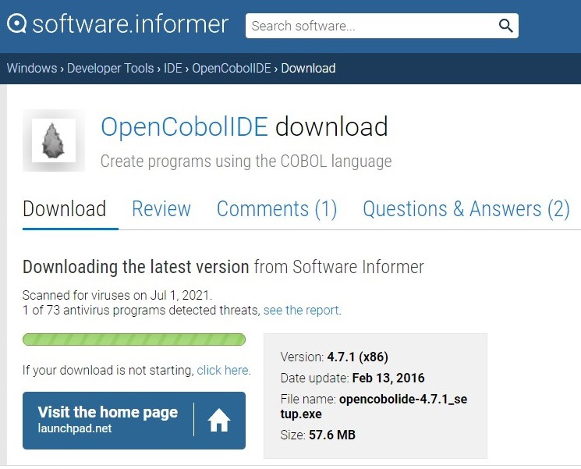The image size is (581, 469).
Task: Open the Comments (1) tab
Action: tap(277, 209)
